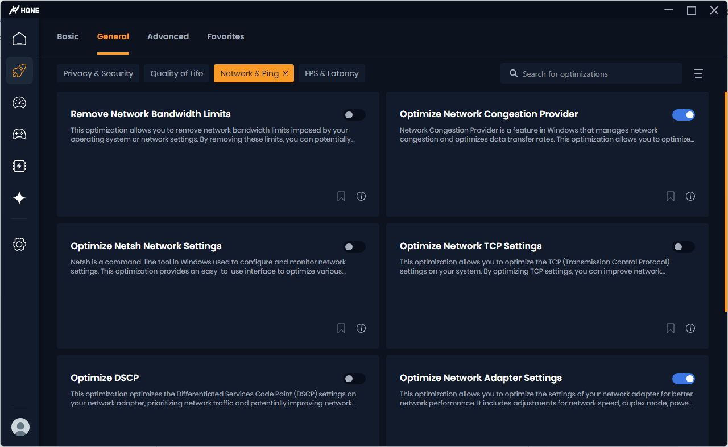Viewport: 728px width, 447px height.
Task: Turn on Optimize Netsh Network Settings
Action: coord(354,247)
